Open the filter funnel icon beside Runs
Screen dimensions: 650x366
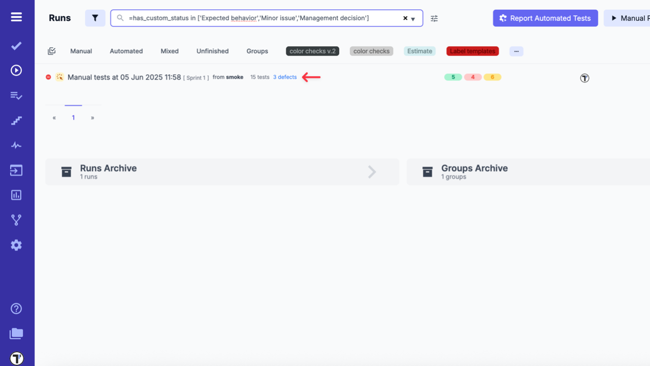(95, 18)
